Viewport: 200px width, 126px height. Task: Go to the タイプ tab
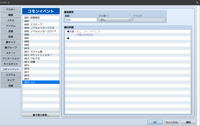pyautogui.click(x=11, y=80)
